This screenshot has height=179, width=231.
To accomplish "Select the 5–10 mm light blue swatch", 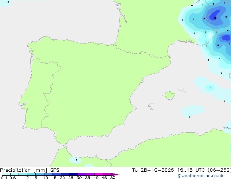I will [40, 174].
